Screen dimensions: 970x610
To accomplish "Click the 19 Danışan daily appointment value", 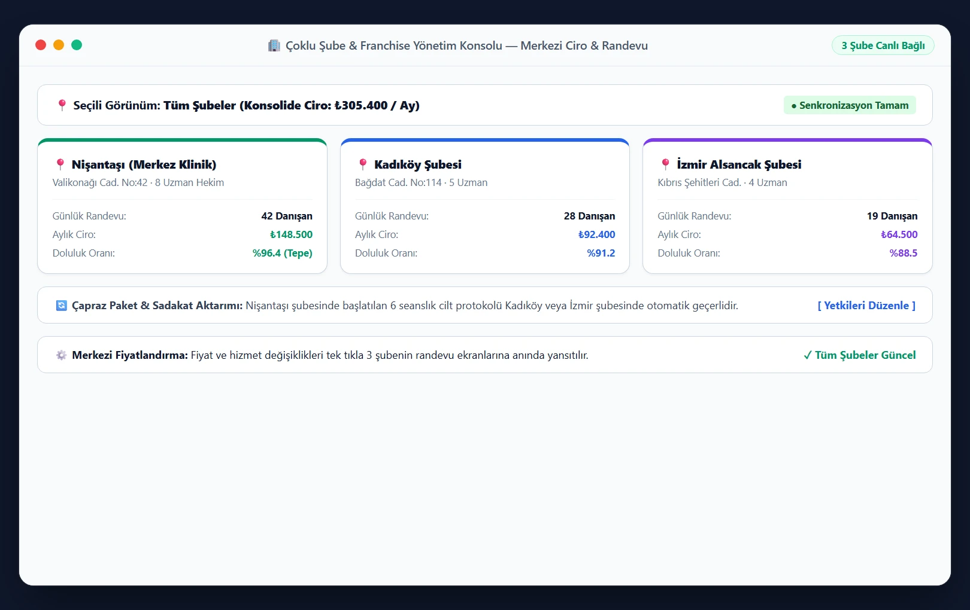I will (892, 216).
